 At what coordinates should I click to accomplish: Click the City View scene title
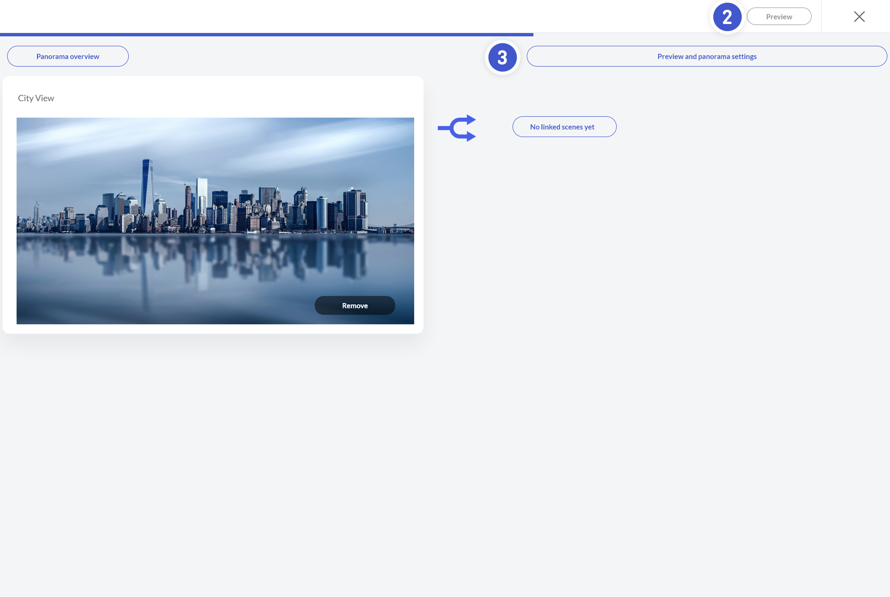[36, 98]
